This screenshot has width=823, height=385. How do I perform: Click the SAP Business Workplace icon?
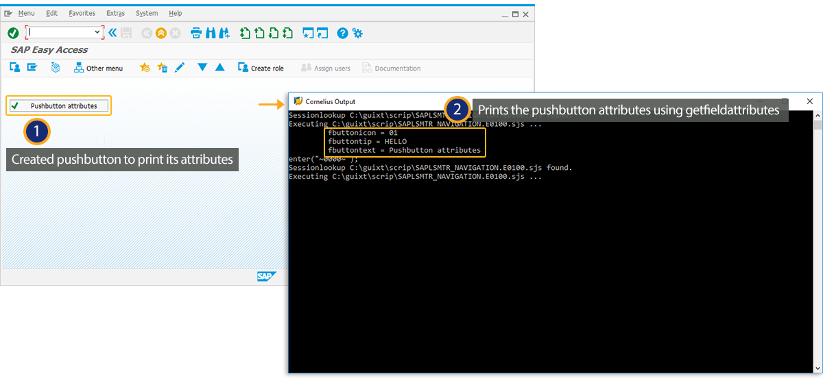click(x=56, y=67)
